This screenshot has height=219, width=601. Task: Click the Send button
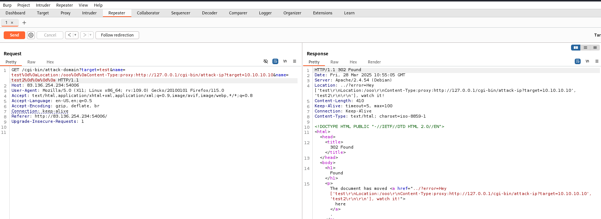pyautogui.click(x=14, y=35)
